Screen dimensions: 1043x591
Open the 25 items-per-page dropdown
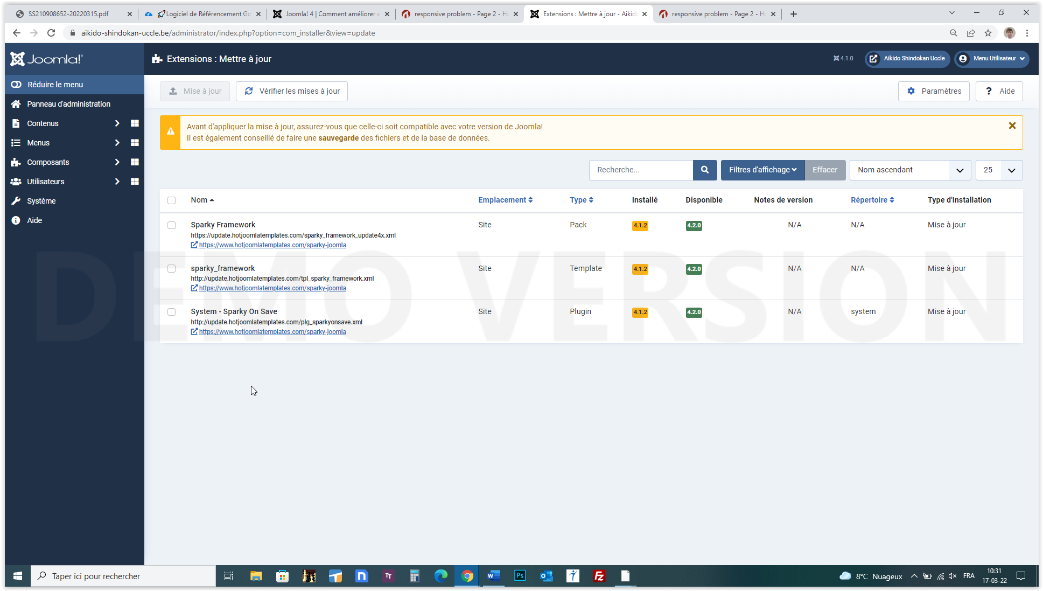(x=999, y=170)
